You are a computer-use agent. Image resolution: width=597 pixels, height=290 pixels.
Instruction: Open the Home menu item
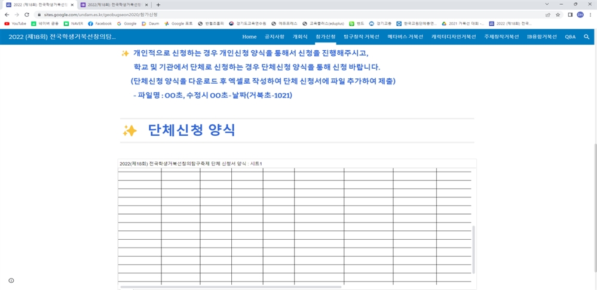[x=249, y=36]
